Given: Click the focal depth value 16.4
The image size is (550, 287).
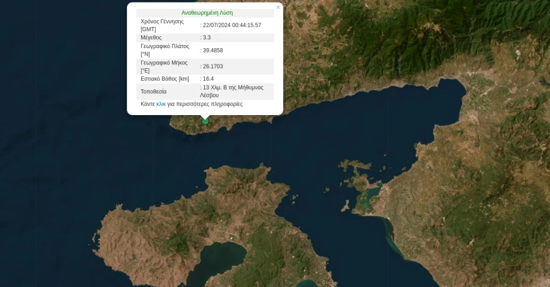Looking at the screenshot, I should pos(208,79).
